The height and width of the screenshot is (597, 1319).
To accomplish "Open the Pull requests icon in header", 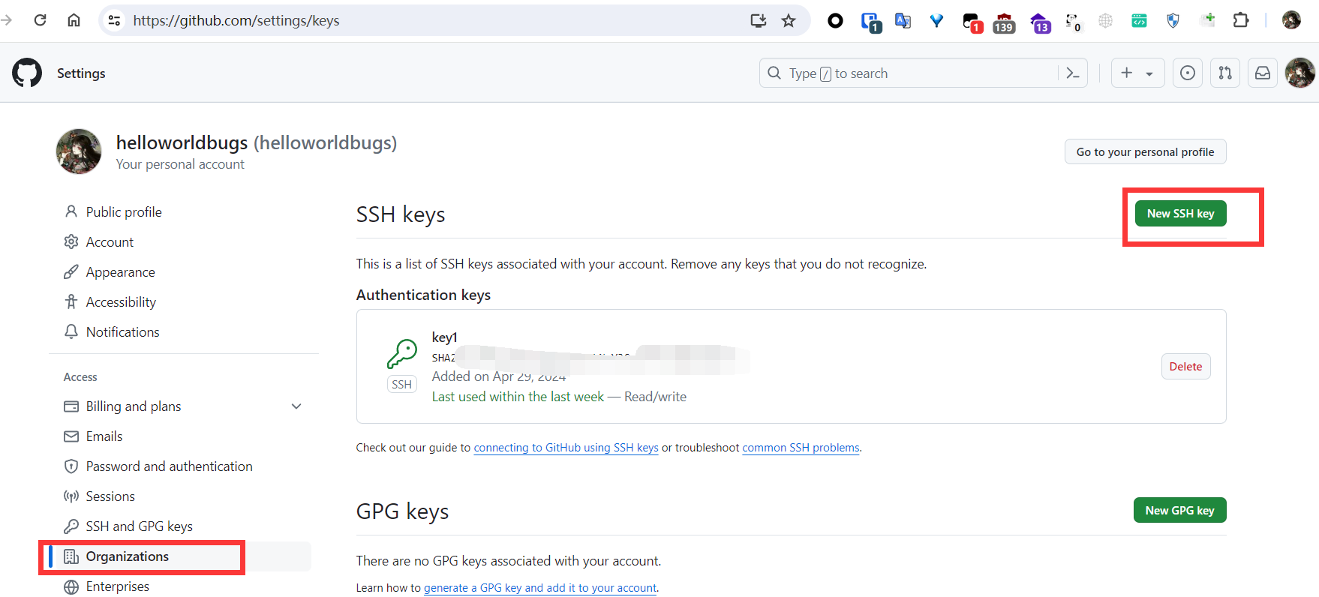I will click(1224, 73).
